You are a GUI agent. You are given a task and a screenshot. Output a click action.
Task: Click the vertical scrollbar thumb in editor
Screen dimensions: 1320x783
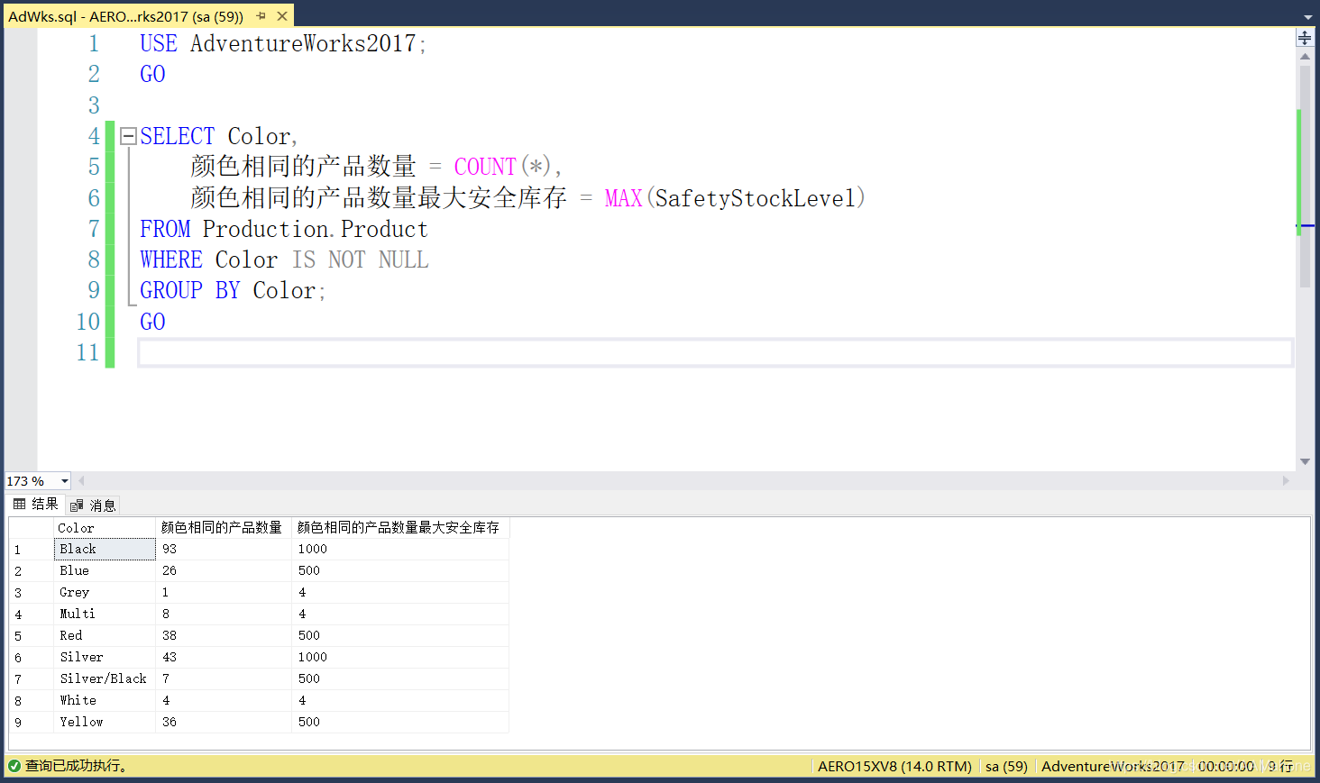coord(1305,176)
